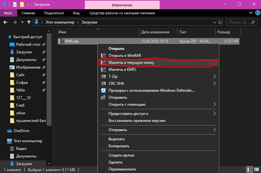This screenshot has width=261, height=173.
Task: Click Отправить with share icon
Action: tap(158, 97)
